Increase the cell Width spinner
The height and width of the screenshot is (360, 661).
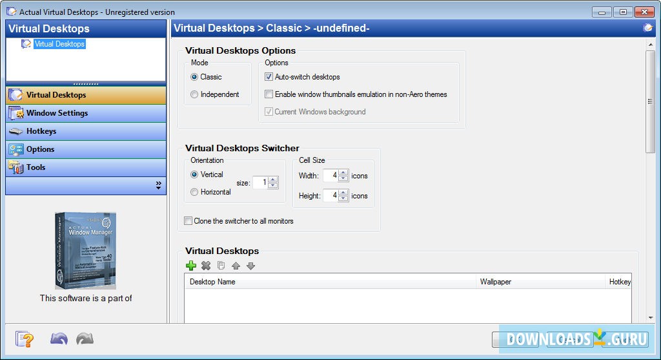343,172
